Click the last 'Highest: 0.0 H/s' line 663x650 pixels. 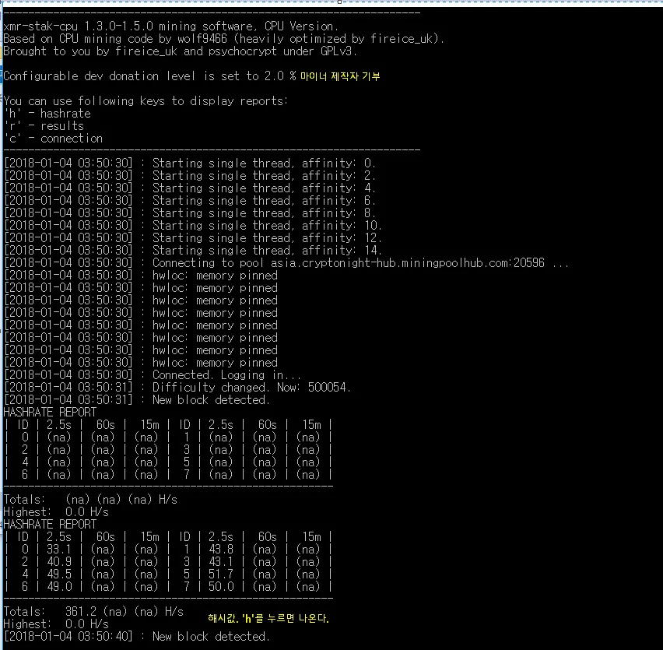click(x=56, y=624)
